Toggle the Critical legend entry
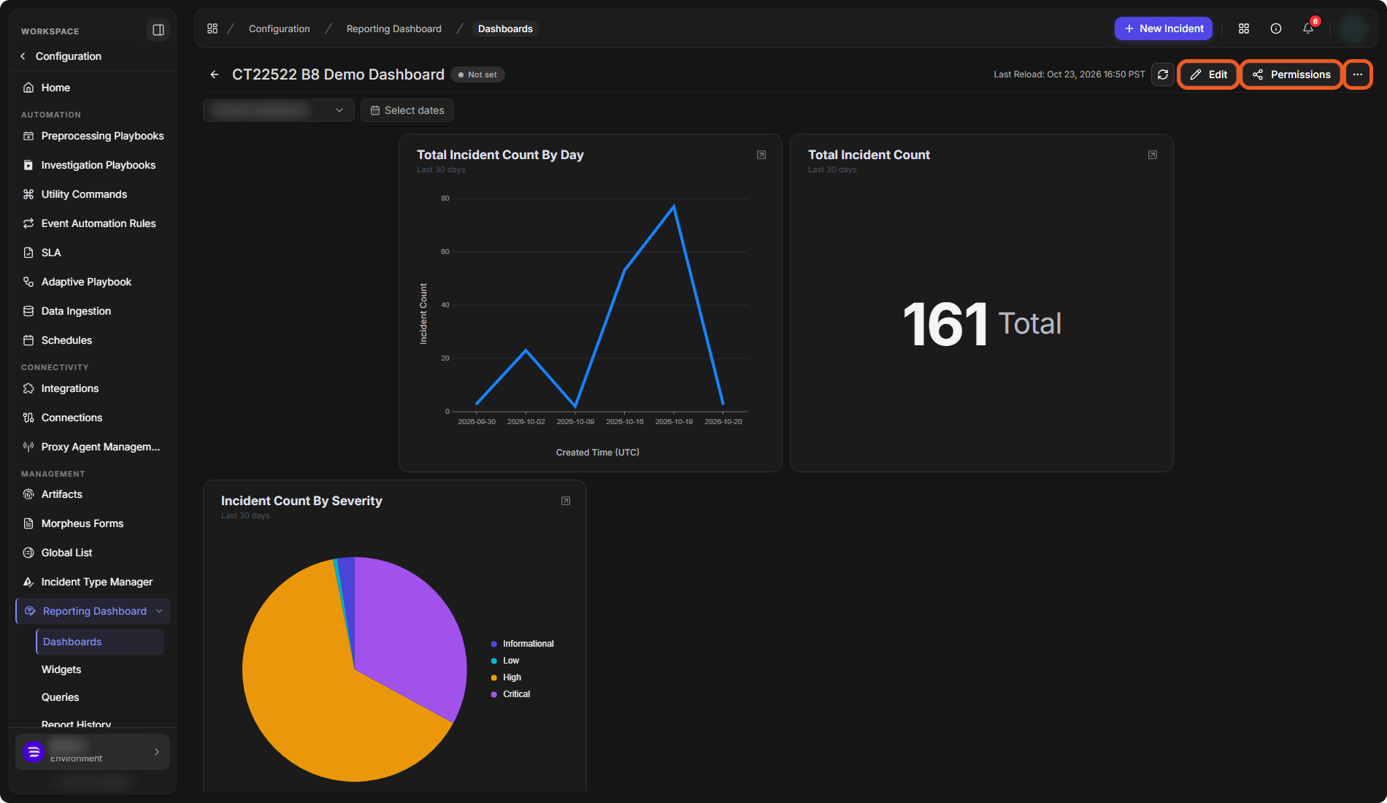Image resolution: width=1387 pixels, height=803 pixels. [x=510, y=694]
